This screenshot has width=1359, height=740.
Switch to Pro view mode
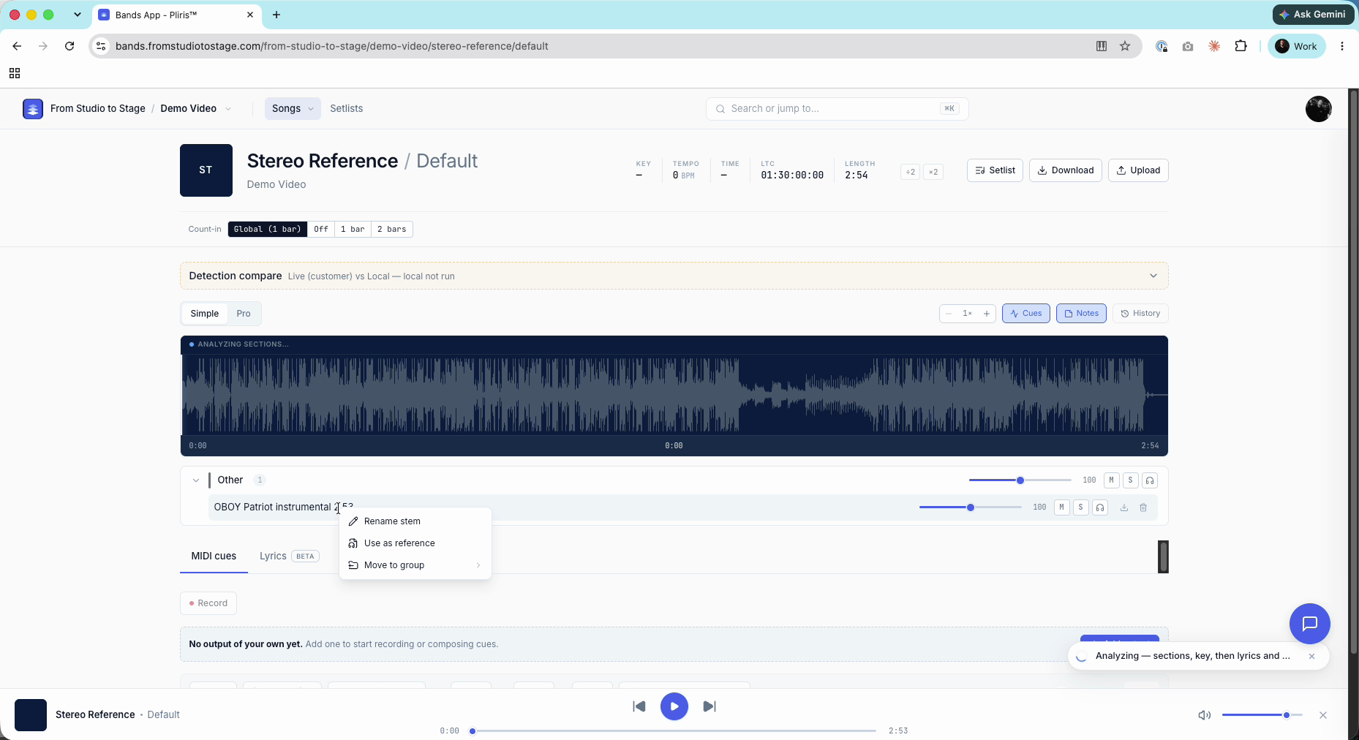click(x=244, y=314)
